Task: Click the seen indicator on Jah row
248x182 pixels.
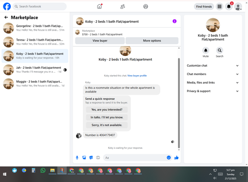Action: (65, 70)
